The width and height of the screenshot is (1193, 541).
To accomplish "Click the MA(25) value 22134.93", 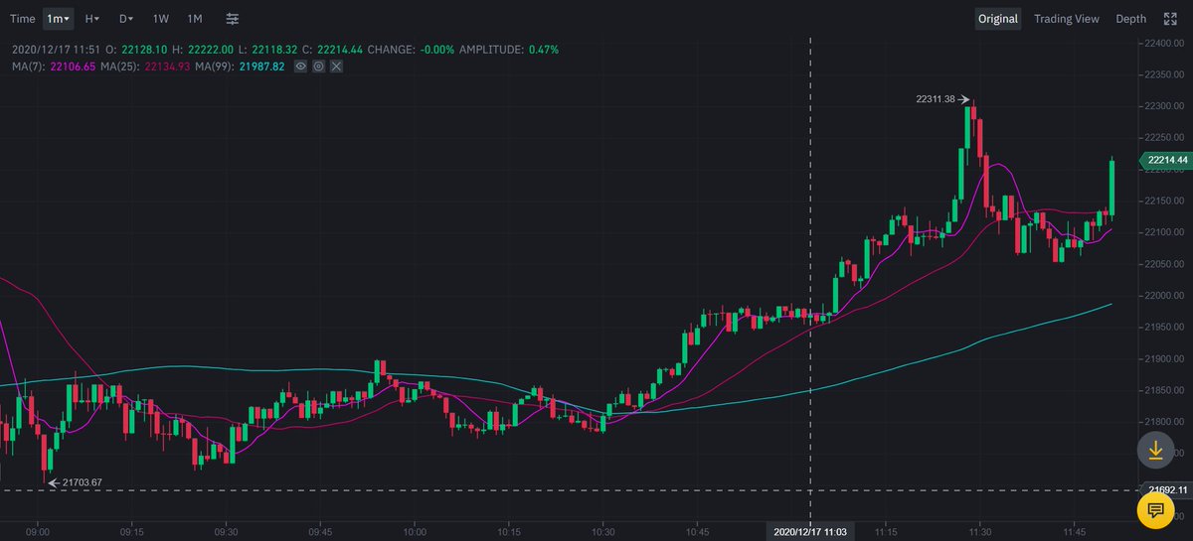I will coord(168,67).
